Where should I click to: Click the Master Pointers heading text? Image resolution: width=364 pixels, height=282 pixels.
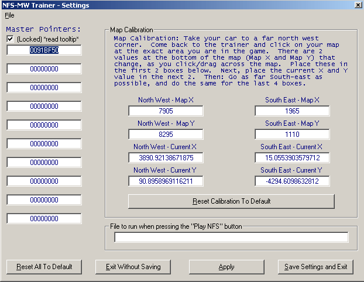pos(43,29)
